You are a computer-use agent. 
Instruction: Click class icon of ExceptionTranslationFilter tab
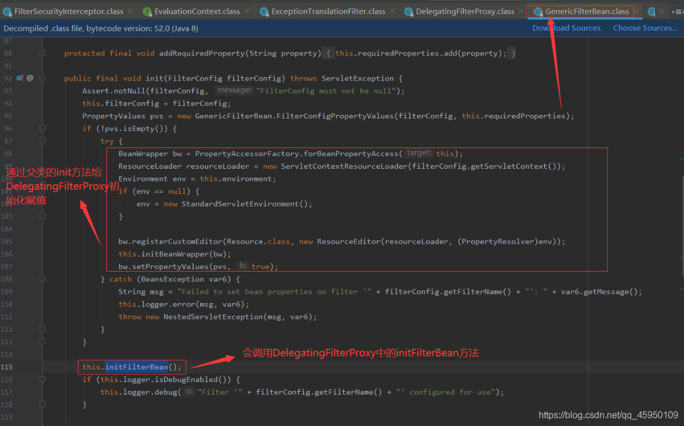click(264, 12)
